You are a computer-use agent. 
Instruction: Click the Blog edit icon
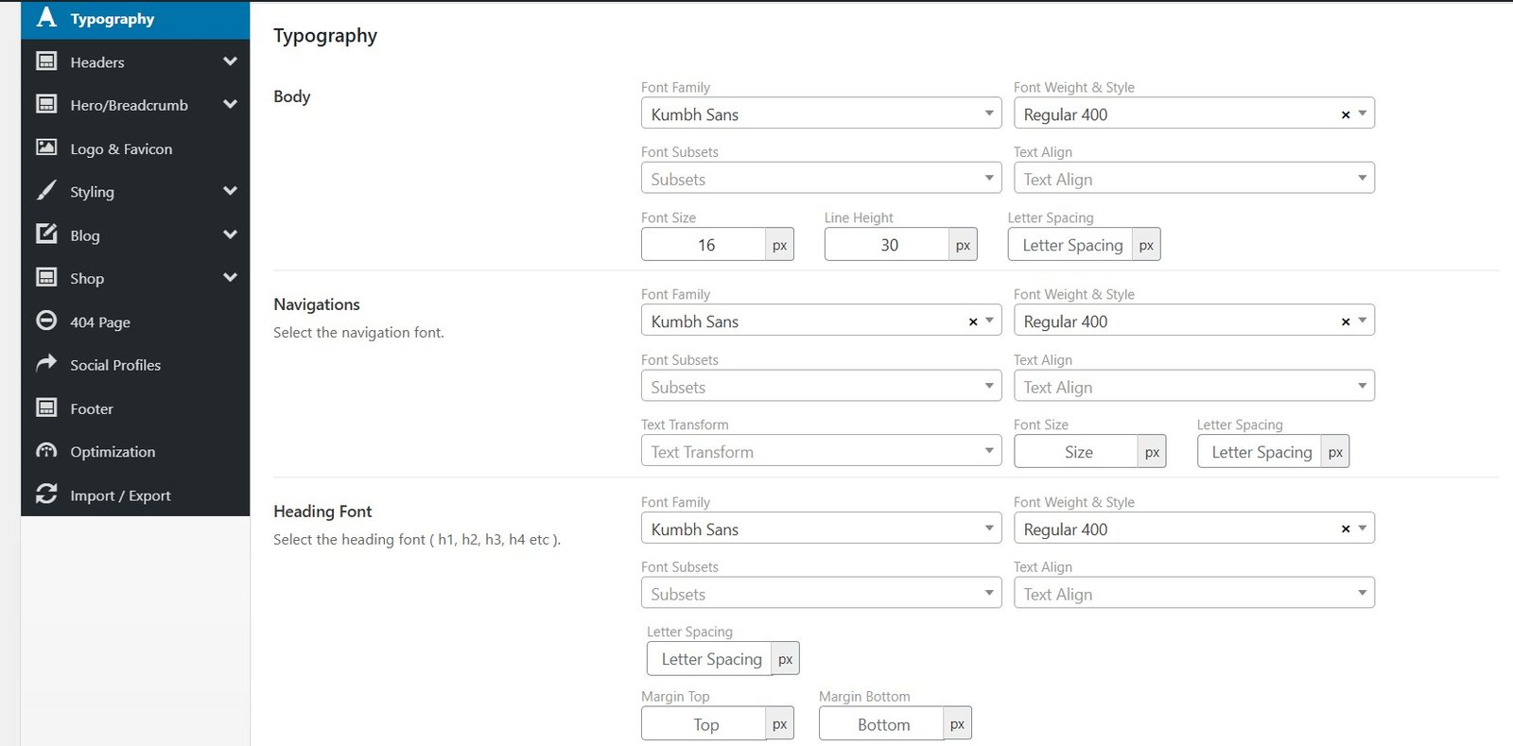click(x=46, y=234)
